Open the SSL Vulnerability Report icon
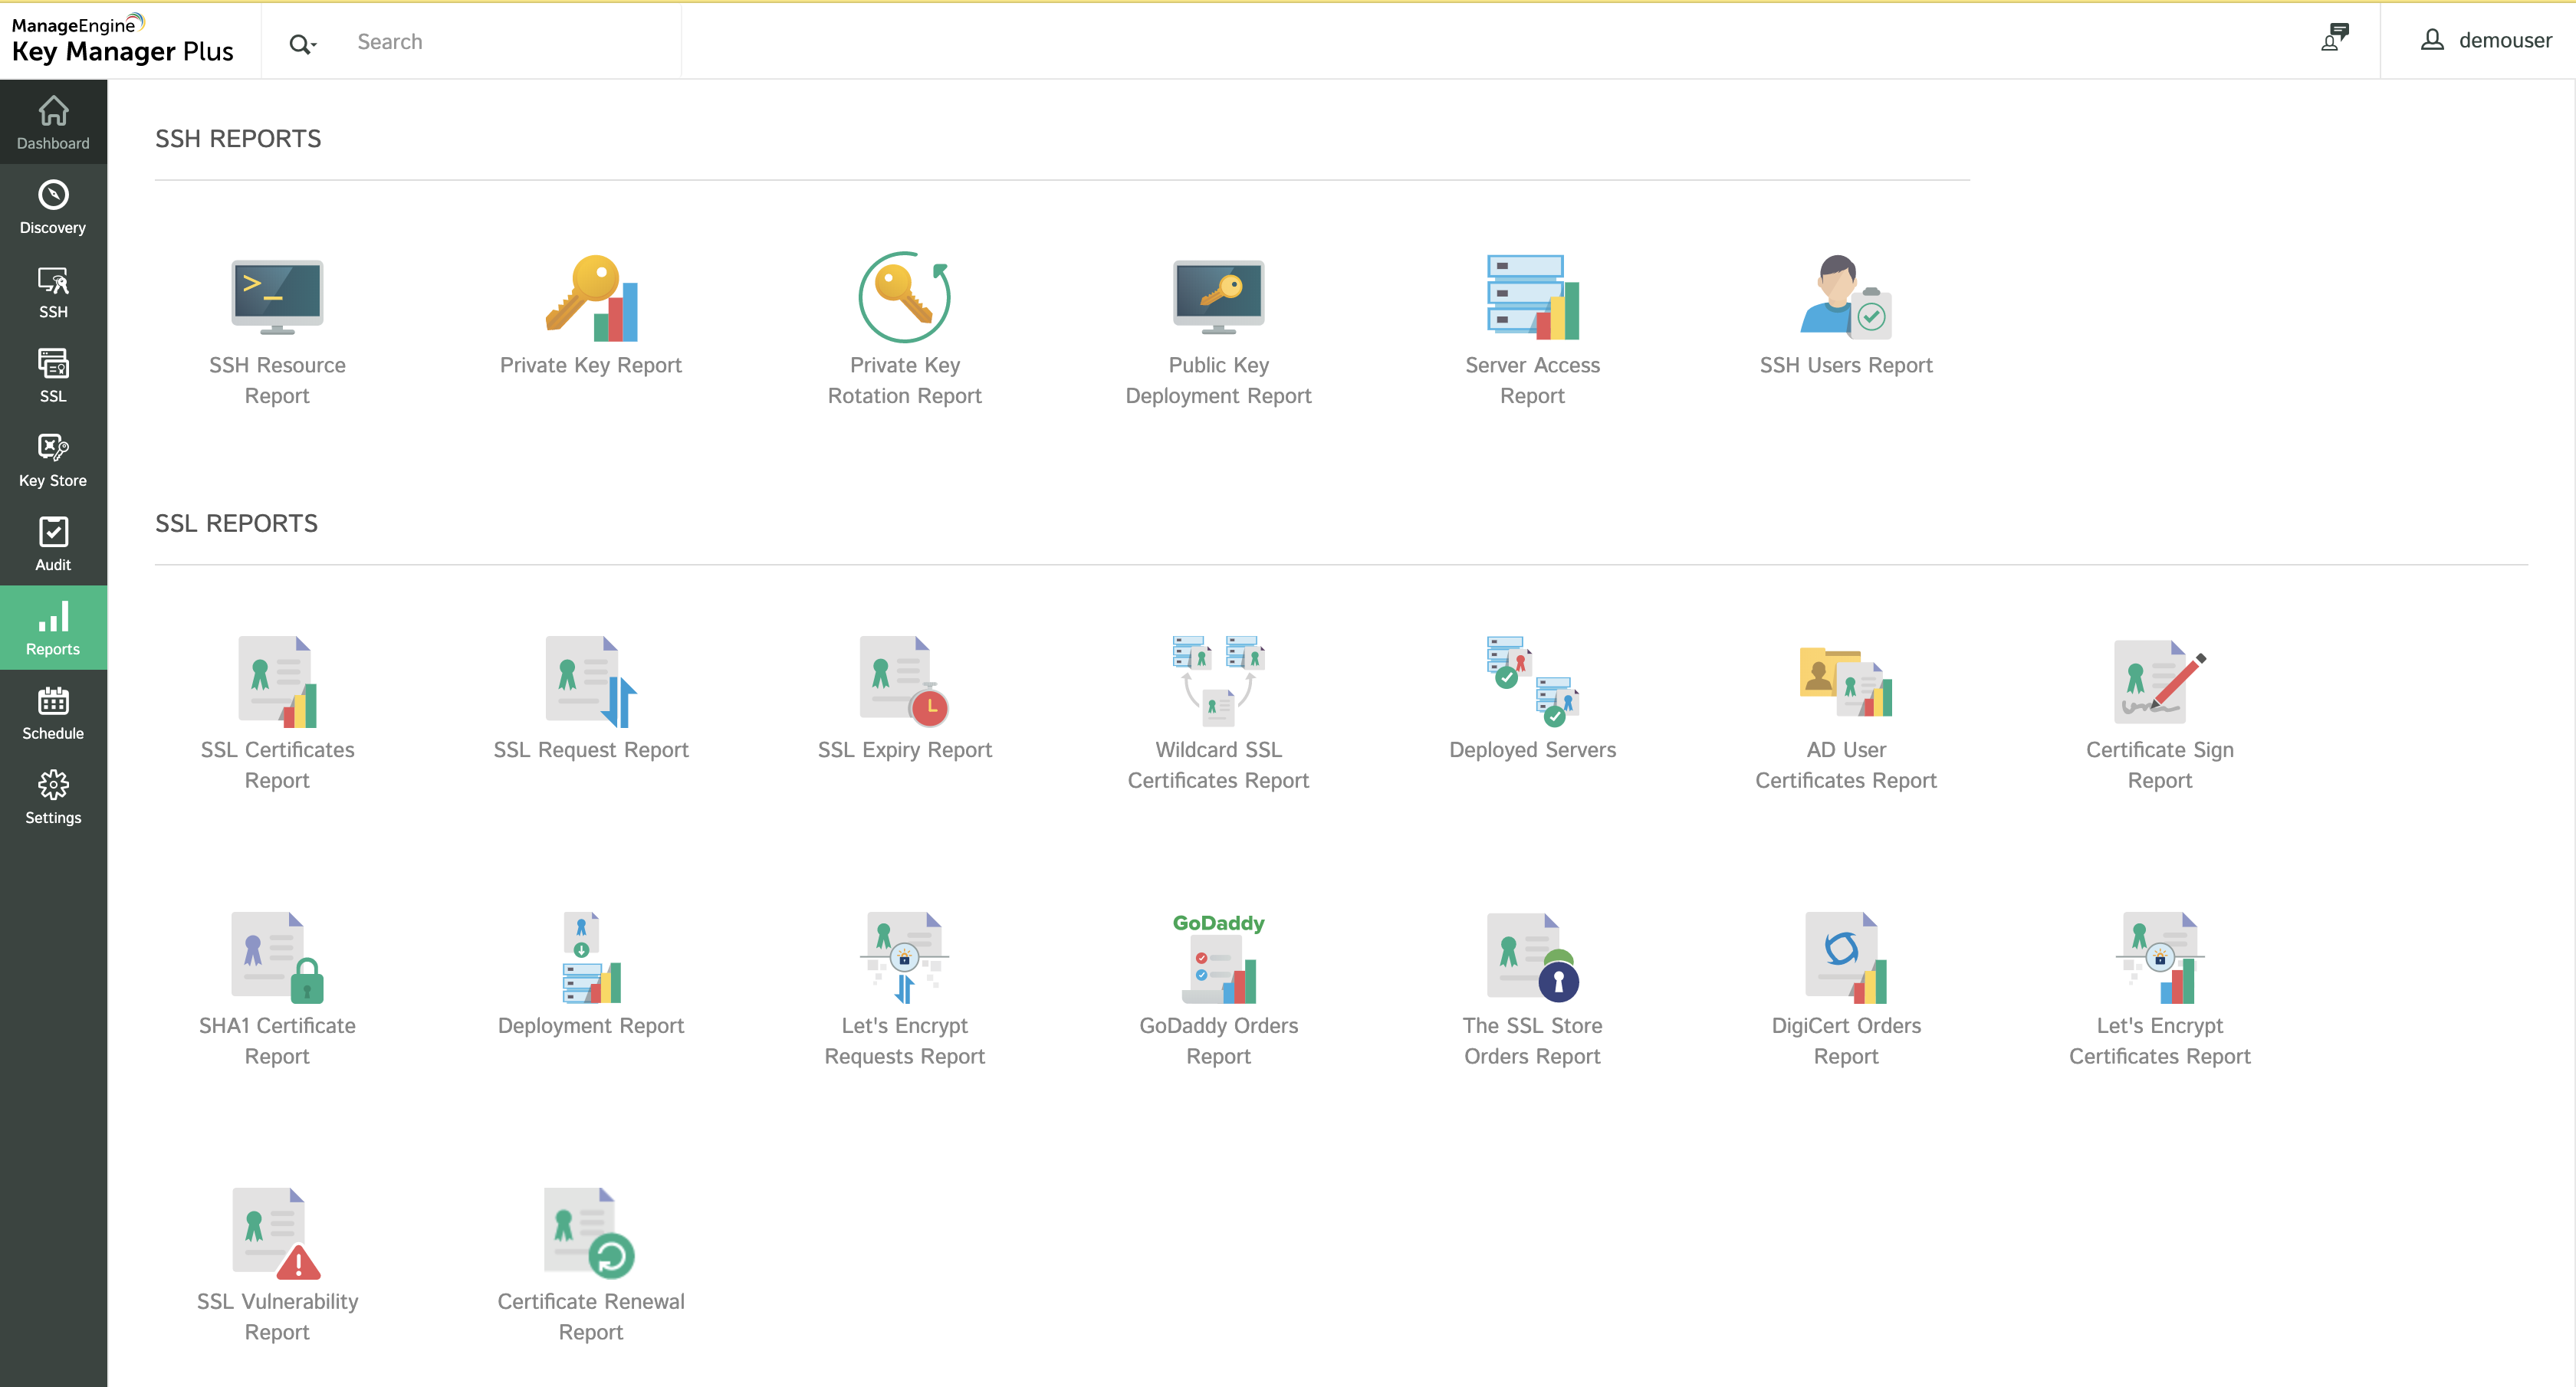Screen dimensions: 2576x1387 click(x=277, y=1234)
